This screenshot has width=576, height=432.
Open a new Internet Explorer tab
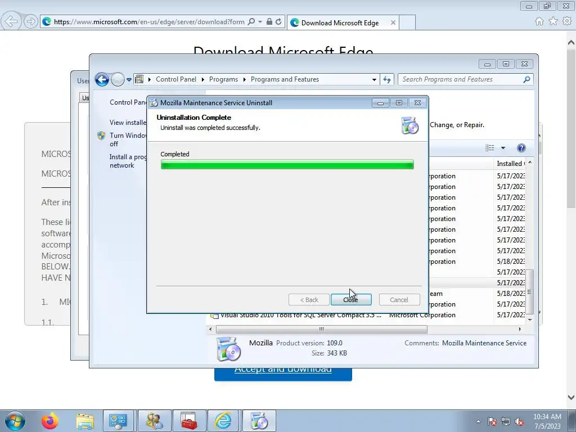[407, 22]
